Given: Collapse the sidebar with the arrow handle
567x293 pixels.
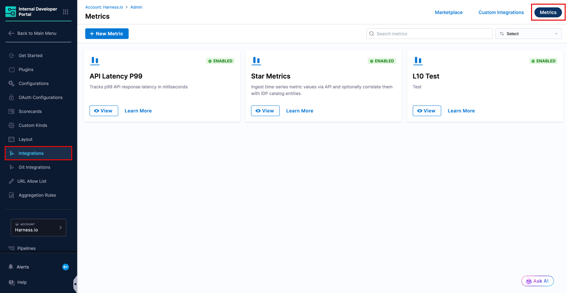Looking at the screenshot, I should coord(75,284).
